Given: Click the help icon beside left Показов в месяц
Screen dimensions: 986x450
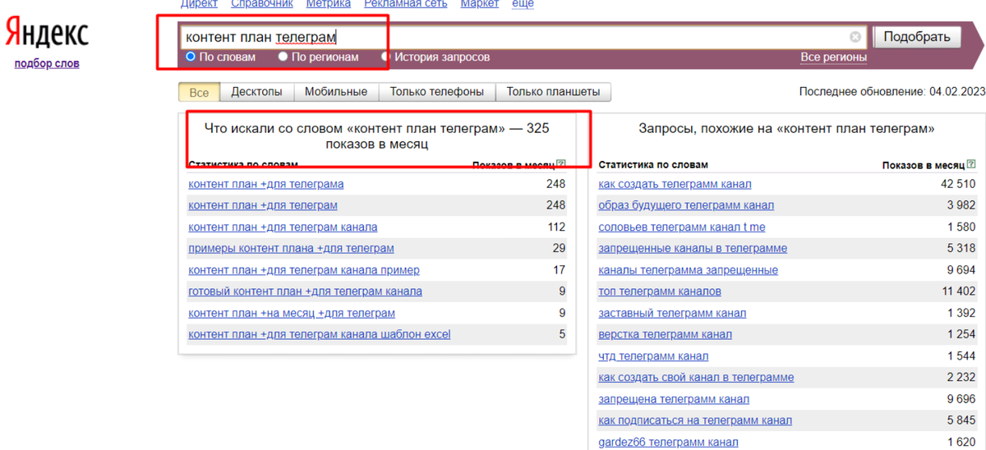Looking at the screenshot, I should click(561, 164).
